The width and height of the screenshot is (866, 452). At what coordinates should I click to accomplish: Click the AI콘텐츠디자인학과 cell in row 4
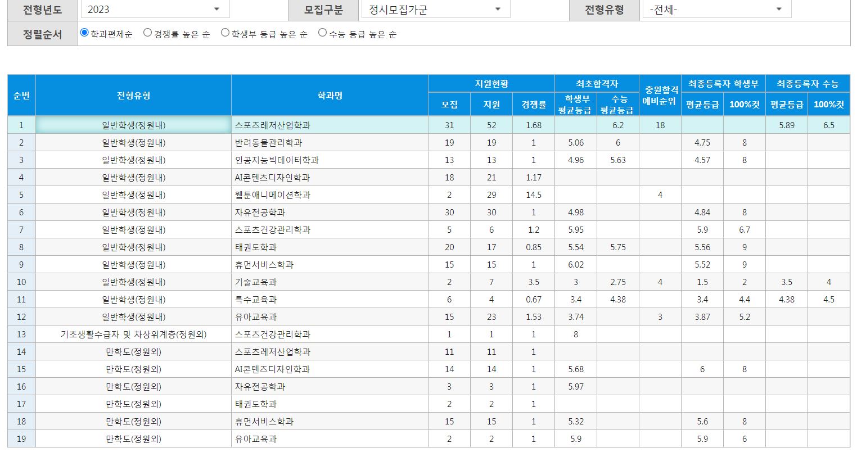coord(330,177)
